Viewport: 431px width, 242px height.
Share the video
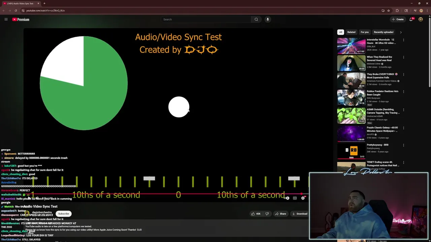[x=280, y=214]
